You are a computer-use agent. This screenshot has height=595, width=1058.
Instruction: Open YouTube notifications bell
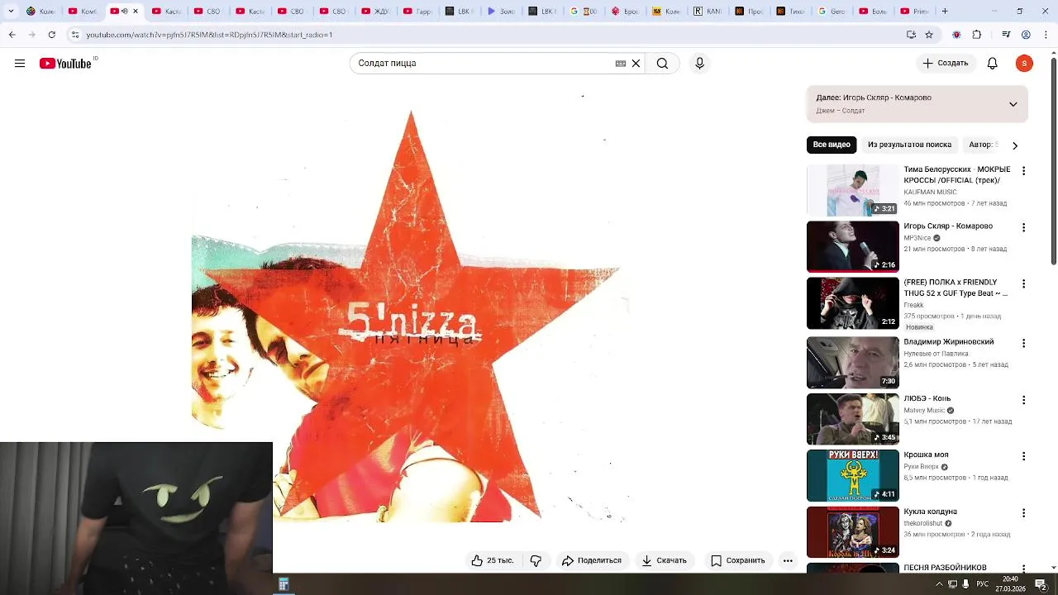pyautogui.click(x=993, y=64)
